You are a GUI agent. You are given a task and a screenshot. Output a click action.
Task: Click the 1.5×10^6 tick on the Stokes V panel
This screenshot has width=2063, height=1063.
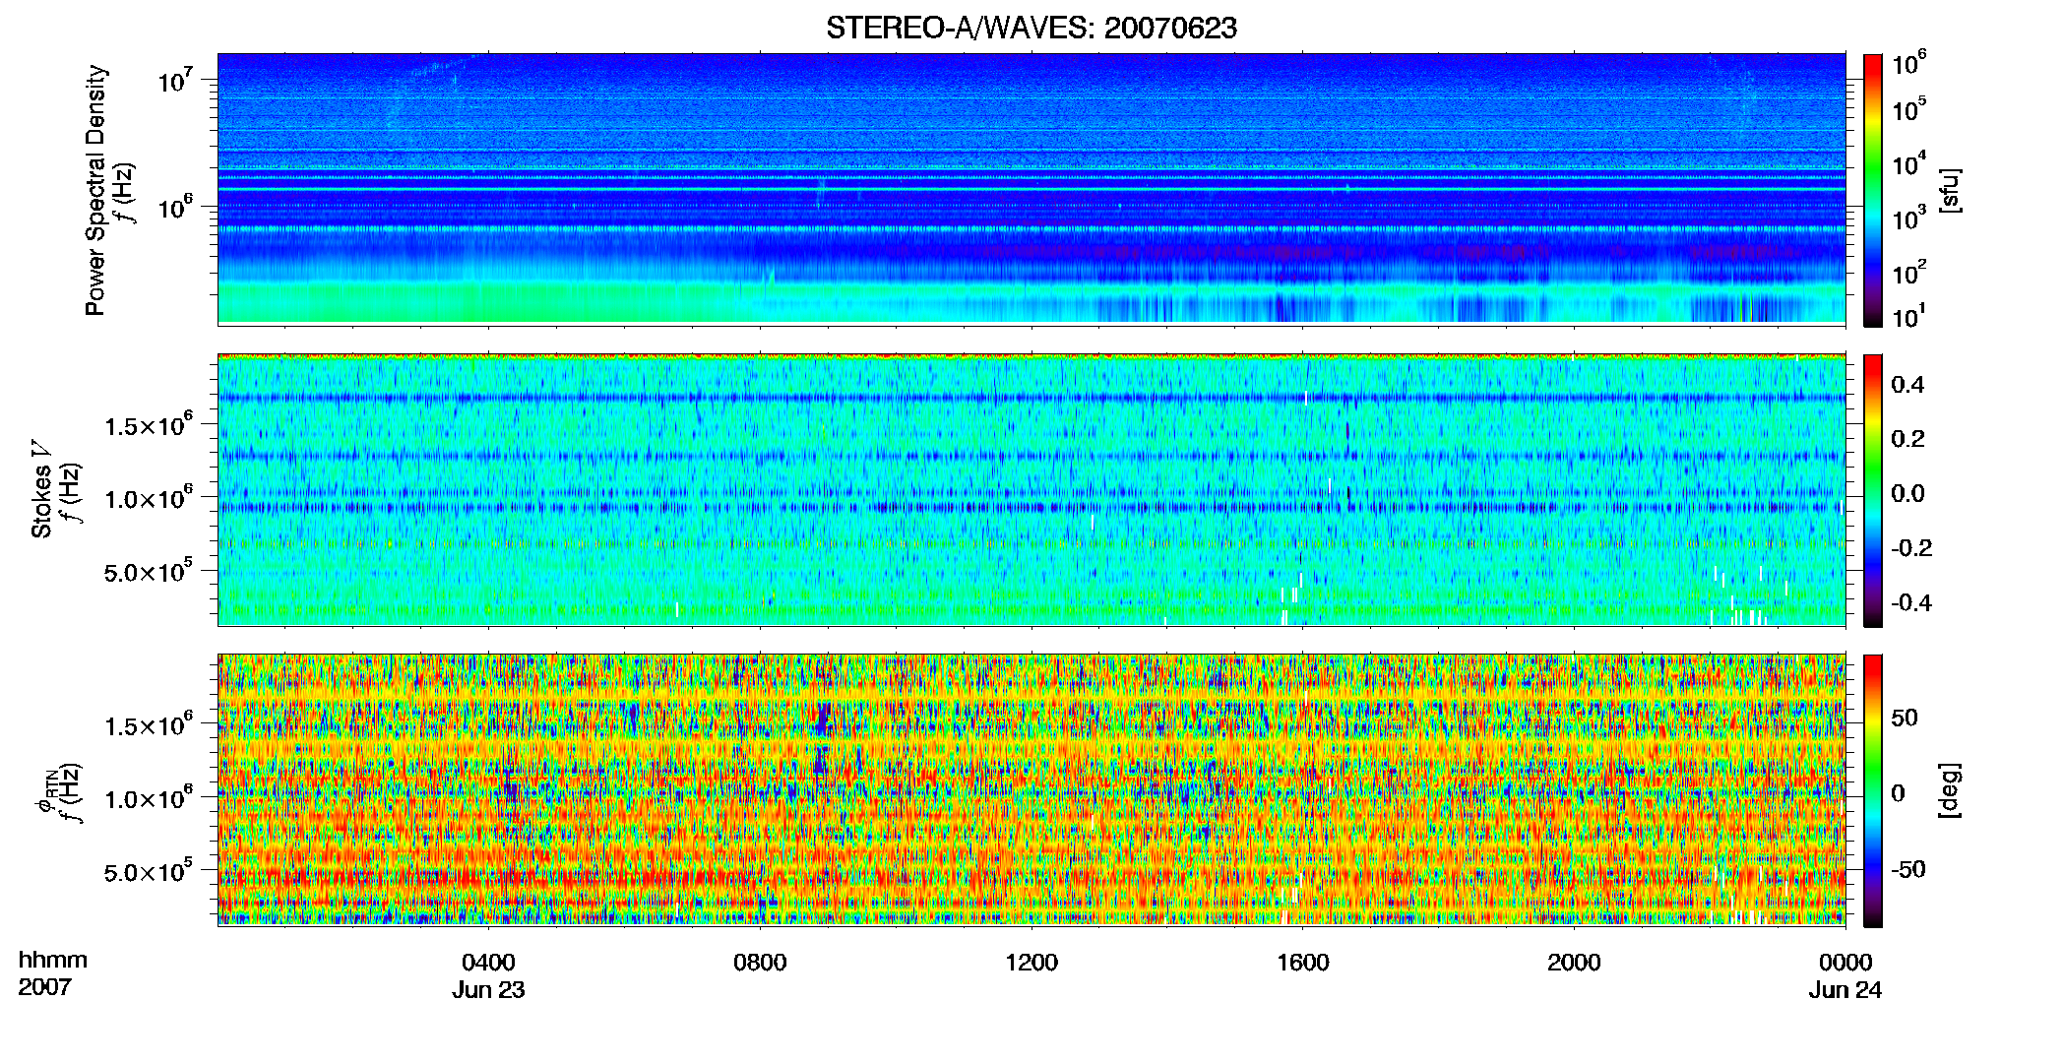pos(149,425)
